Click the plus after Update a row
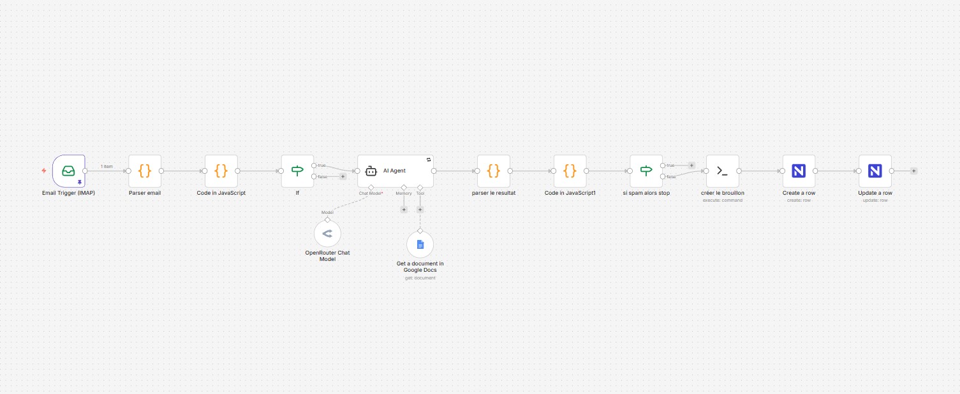Image resolution: width=960 pixels, height=394 pixels. click(913, 171)
